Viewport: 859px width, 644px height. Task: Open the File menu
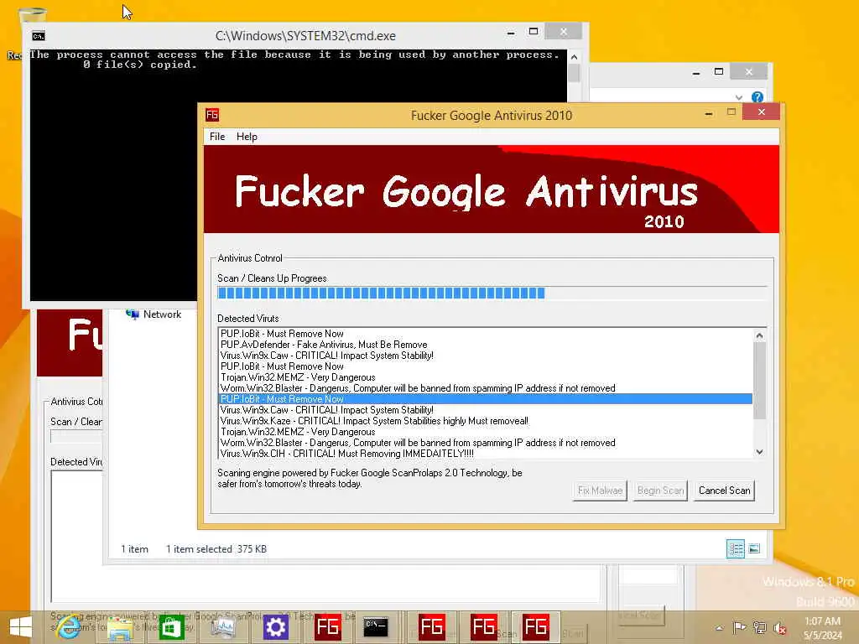coord(217,137)
